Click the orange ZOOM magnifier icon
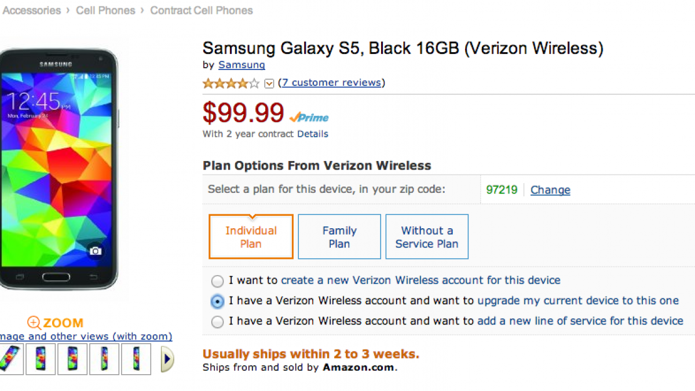The height and width of the screenshot is (391, 695). (x=34, y=323)
